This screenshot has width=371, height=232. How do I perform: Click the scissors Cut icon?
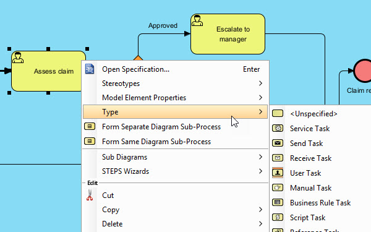click(90, 195)
